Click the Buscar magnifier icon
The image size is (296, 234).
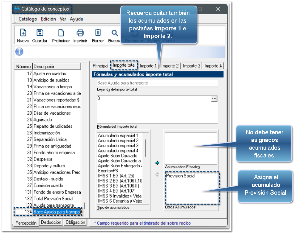click(115, 33)
